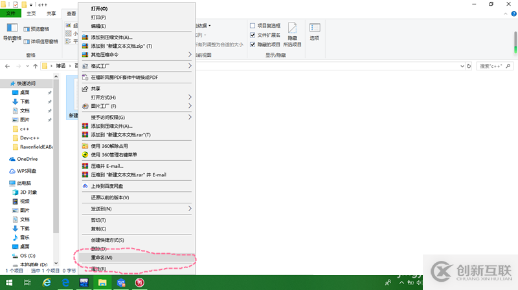Open 音乐 folder under 此电脑

click(x=25, y=237)
